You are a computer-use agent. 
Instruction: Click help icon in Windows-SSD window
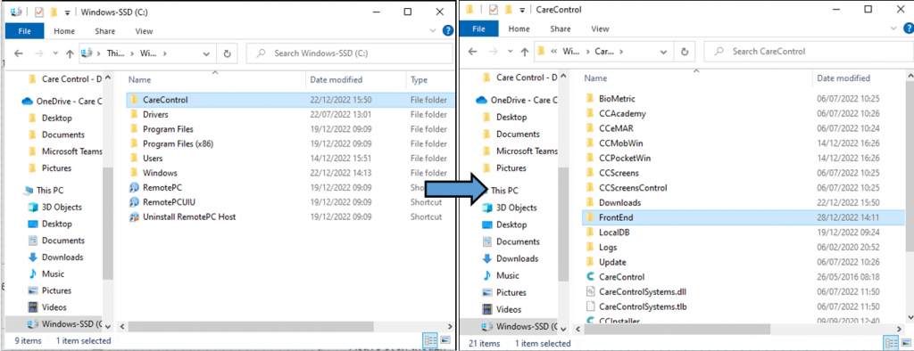coord(448,31)
